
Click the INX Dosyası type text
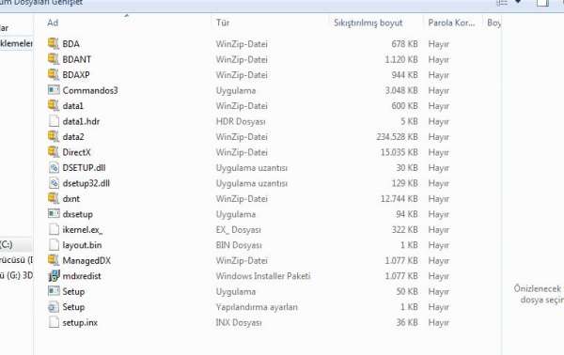point(239,323)
